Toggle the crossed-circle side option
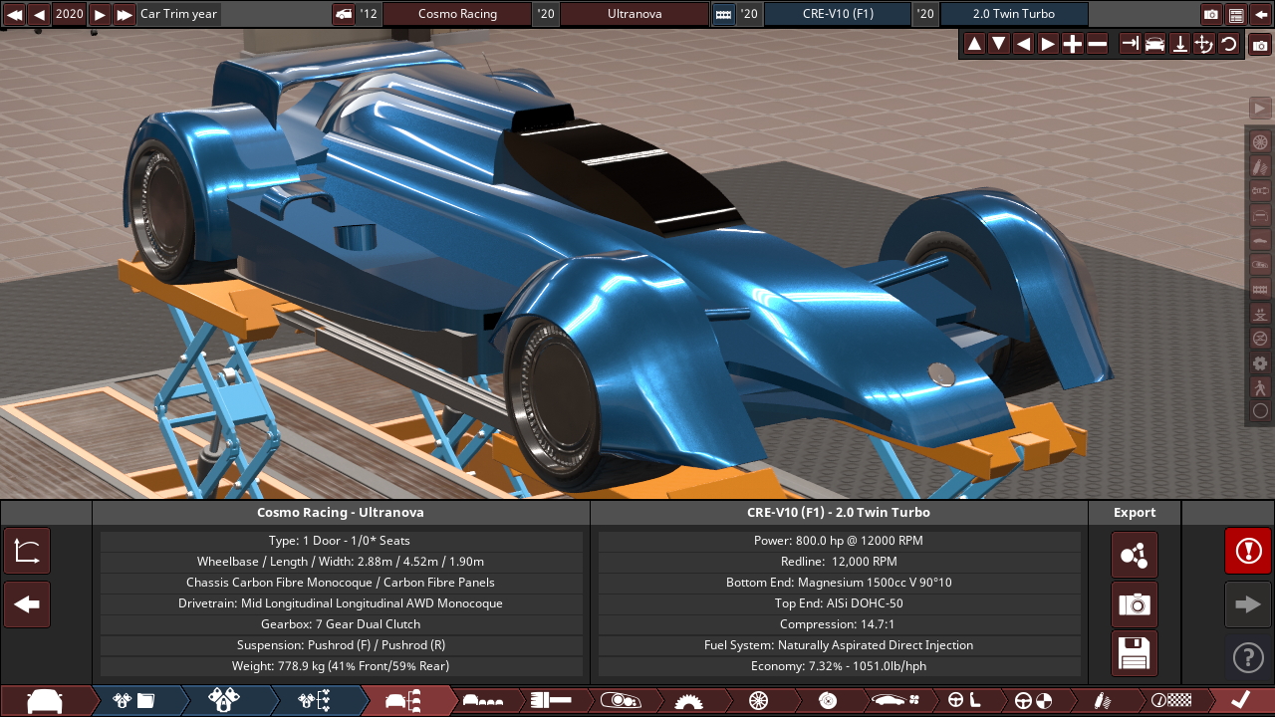1275x717 pixels. pos(1260,339)
